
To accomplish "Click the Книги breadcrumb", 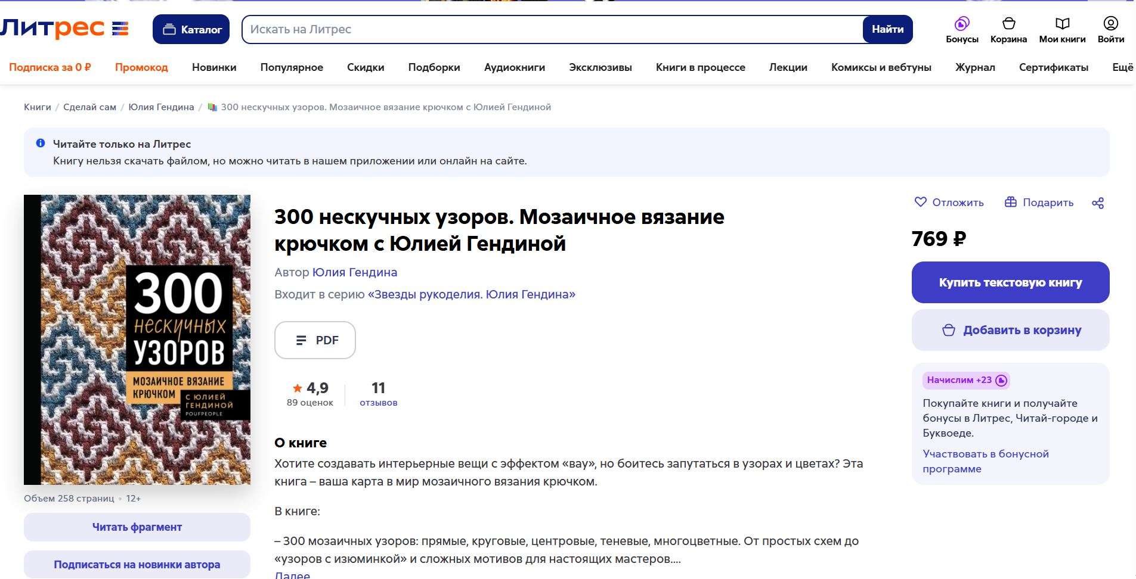I will pos(38,107).
